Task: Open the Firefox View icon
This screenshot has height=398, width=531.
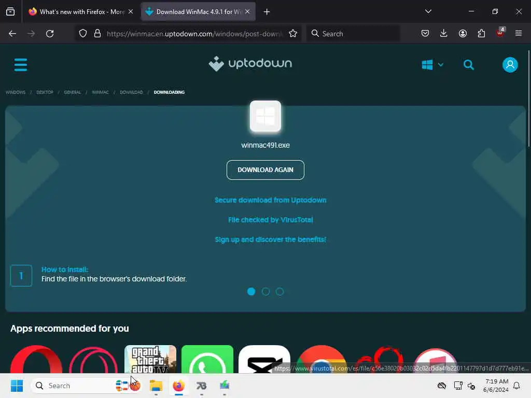Action: click(10, 12)
